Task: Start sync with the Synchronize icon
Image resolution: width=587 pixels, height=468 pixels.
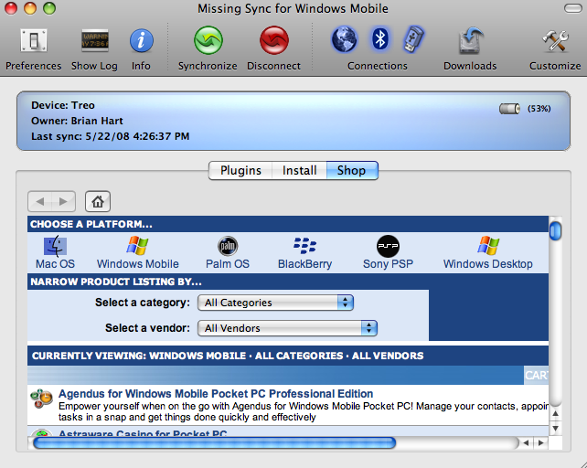Action: (x=208, y=42)
